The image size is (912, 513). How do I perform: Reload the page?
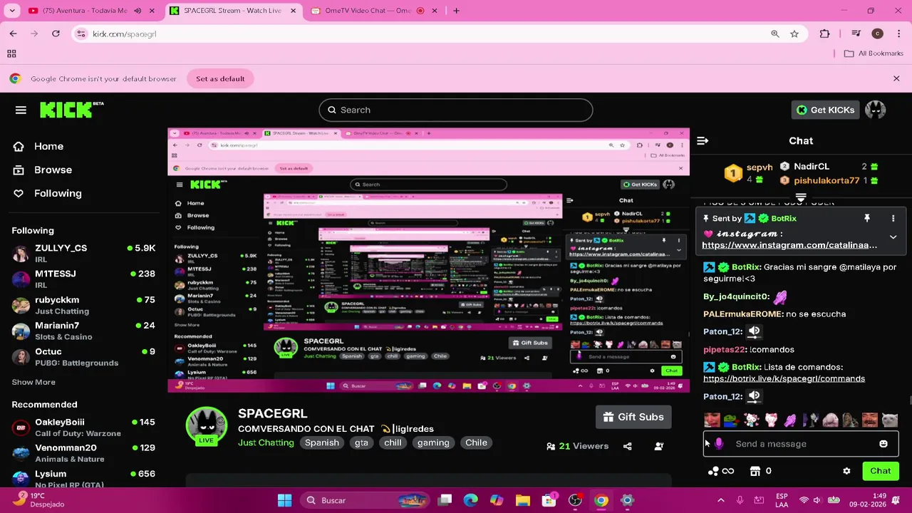pos(56,33)
